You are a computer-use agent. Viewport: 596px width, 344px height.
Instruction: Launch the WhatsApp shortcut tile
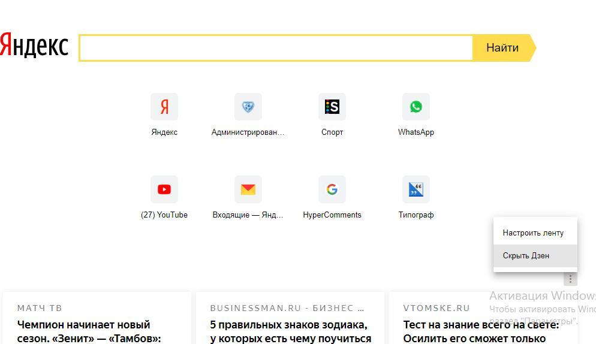point(416,107)
